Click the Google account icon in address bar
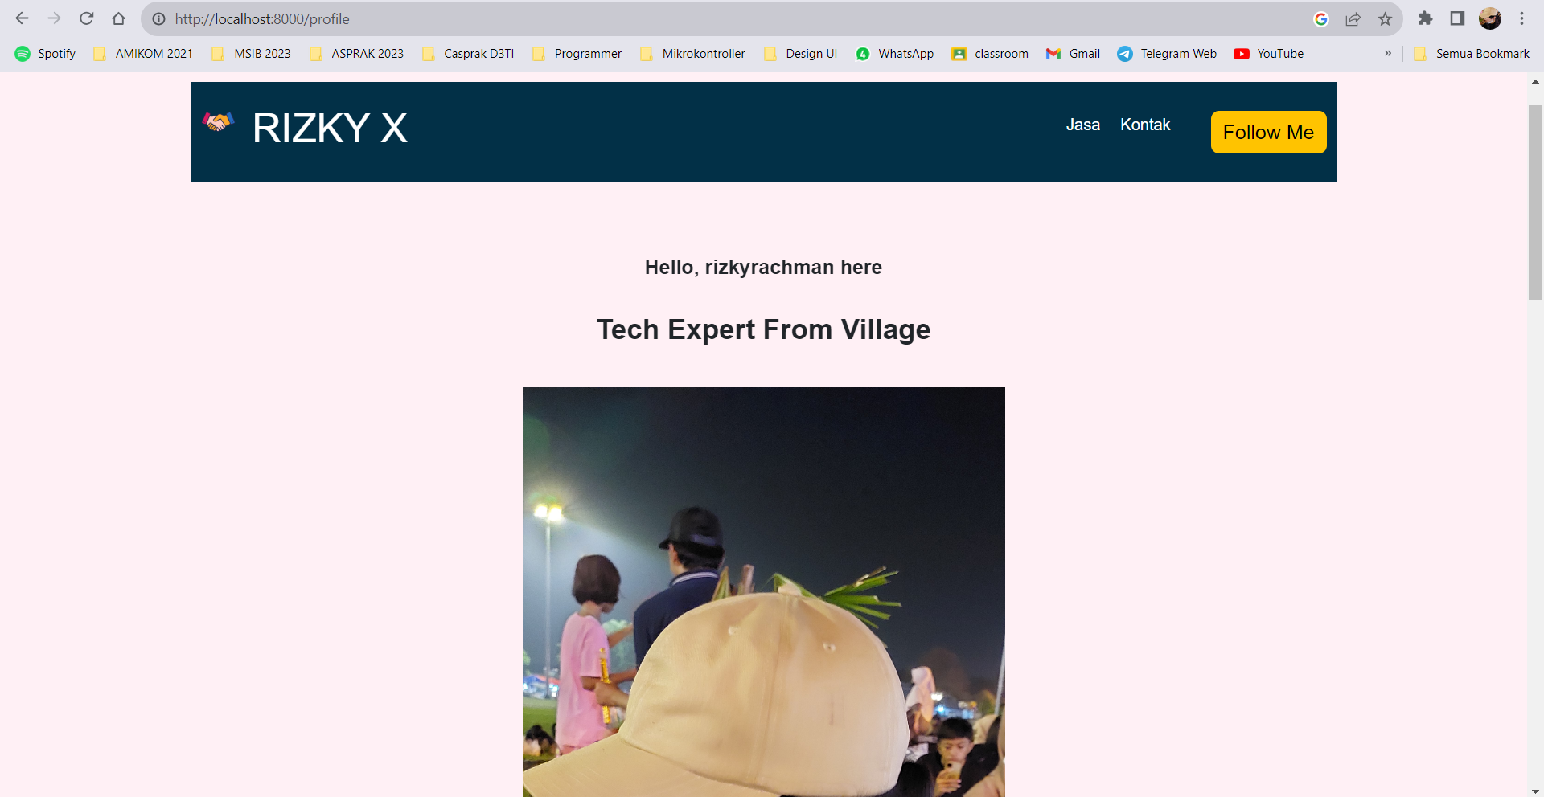The image size is (1544, 797). (1321, 18)
